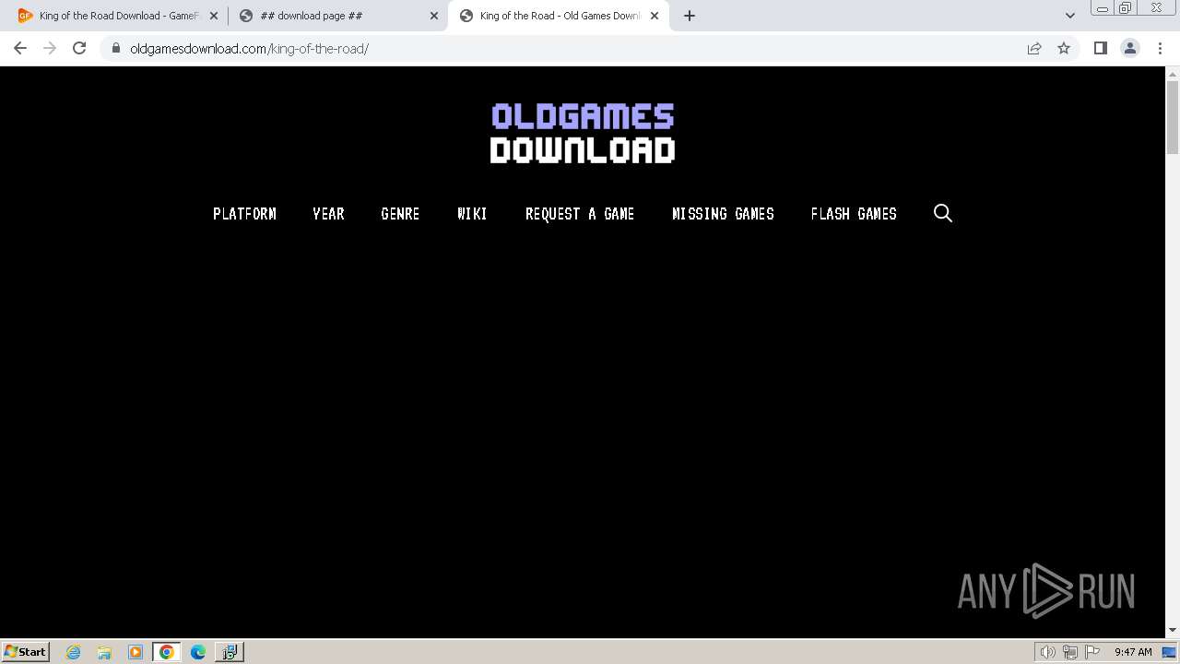The image size is (1180, 664).
Task: Select the King of the Road Old Games tab
Action: tap(560, 16)
